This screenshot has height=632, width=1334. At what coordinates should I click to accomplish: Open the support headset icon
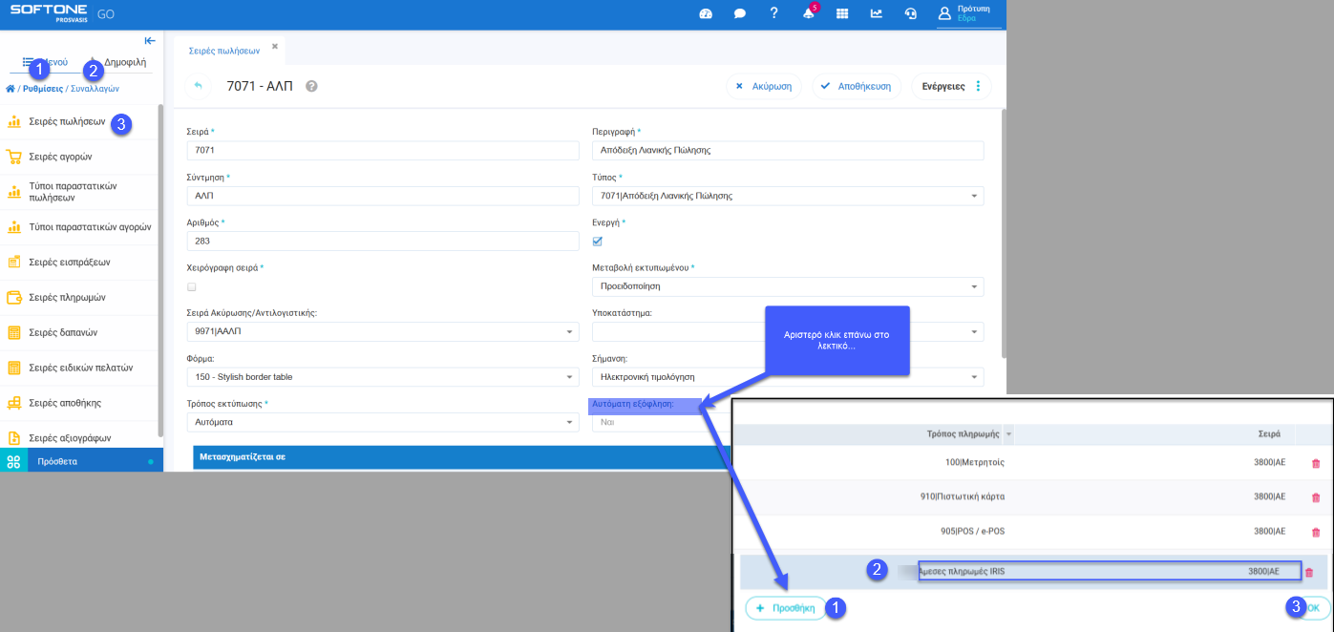pos(910,14)
